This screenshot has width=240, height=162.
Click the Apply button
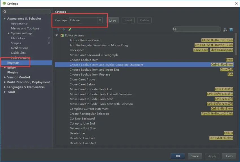click(212, 156)
